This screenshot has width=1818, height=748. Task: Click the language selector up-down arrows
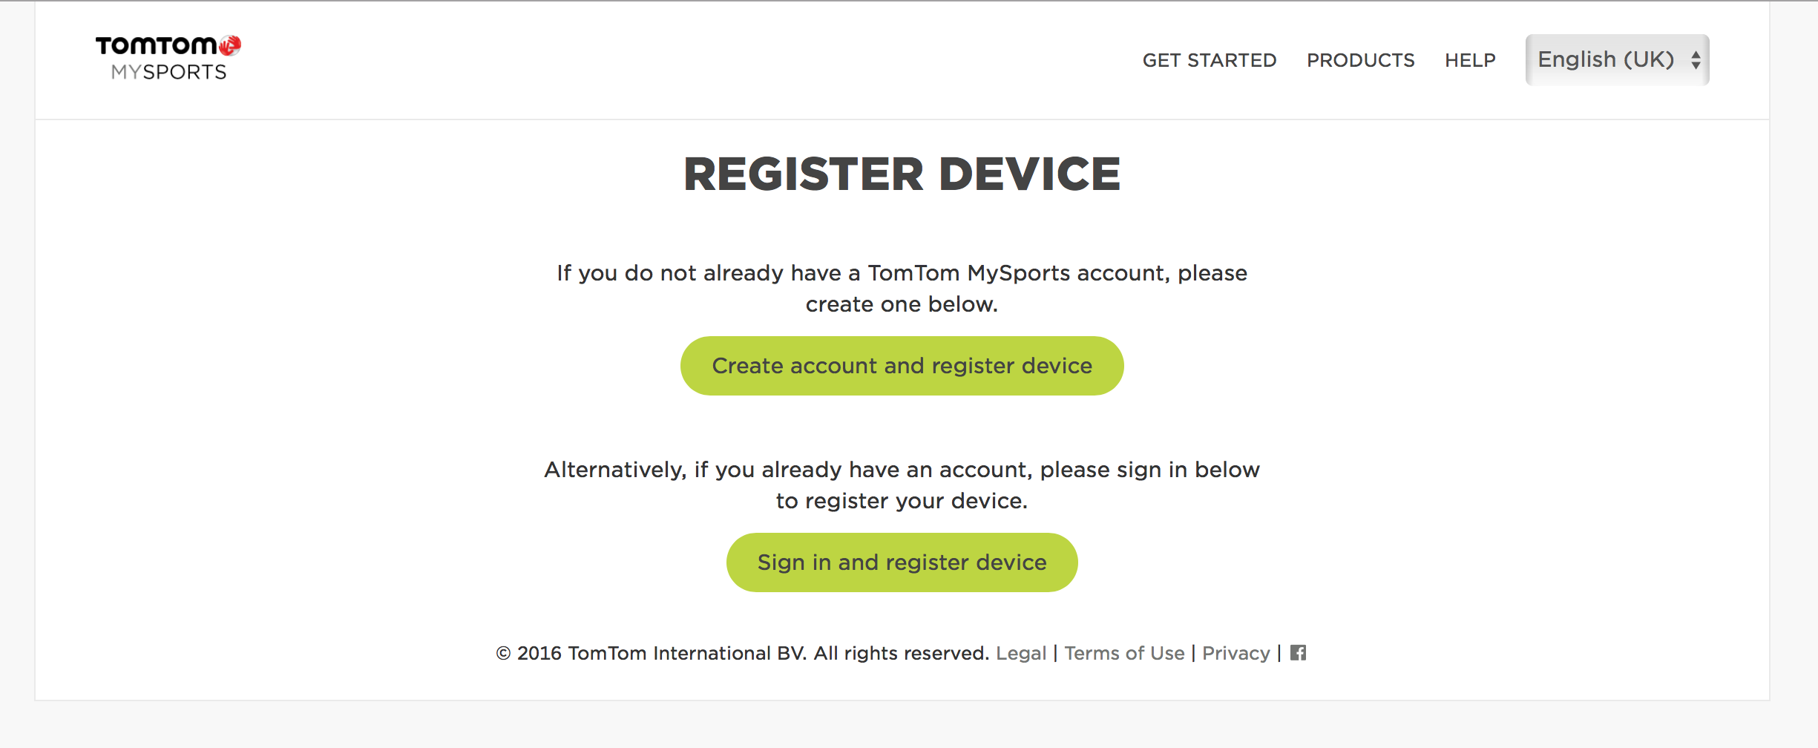pyautogui.click(x=1696, y=60)
